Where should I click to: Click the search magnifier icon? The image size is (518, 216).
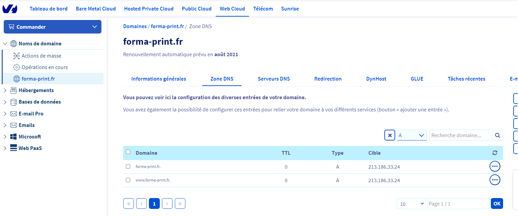click(497, 135)
